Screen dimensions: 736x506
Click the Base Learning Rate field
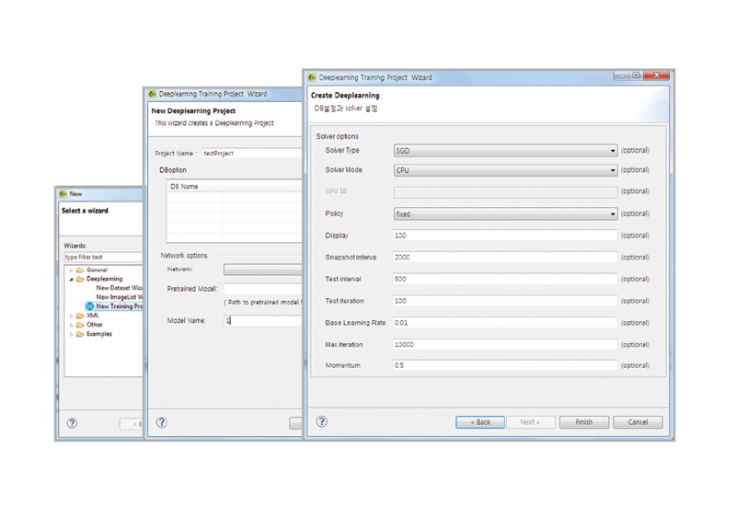pyautogui.click(x=504, y=323)
